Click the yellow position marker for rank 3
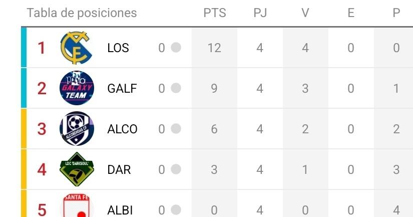The height and width of the screenshot is (217, 413). coord(24,129)
